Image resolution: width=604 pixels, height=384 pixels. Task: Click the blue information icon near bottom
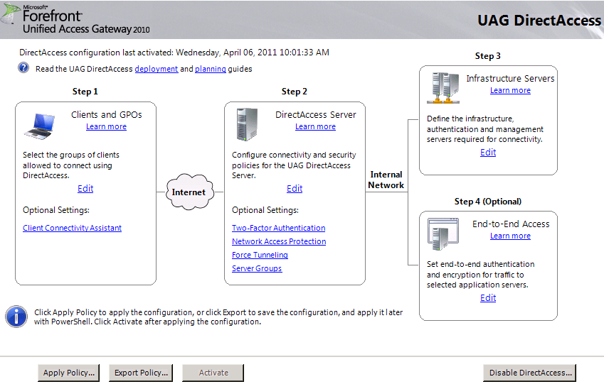pyautogui.click(x=16, y=317)
